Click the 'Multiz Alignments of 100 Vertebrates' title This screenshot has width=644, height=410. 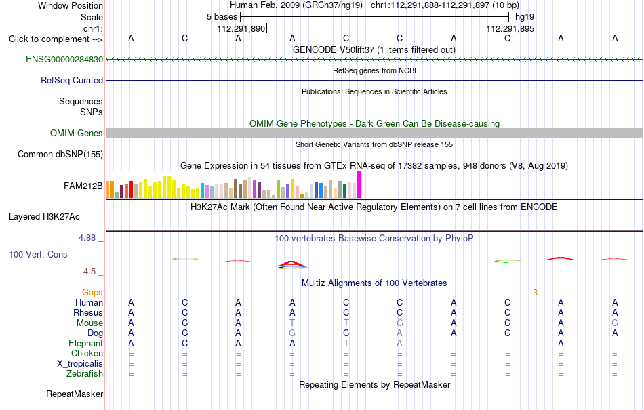click(374, 283)
